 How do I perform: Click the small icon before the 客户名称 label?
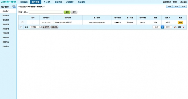click(19, 12)
